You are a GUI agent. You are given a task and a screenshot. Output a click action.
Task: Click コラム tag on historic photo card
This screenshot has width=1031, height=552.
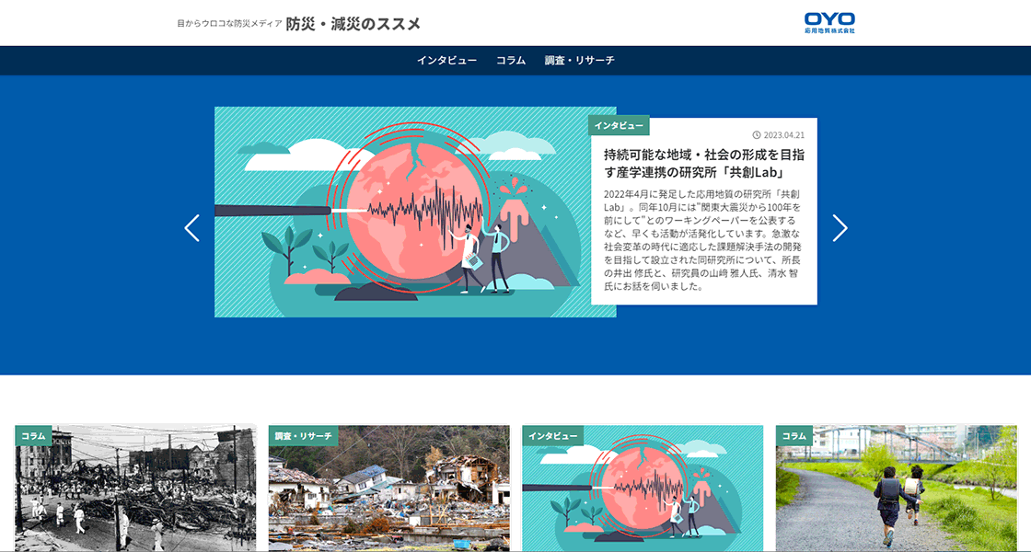(x=33, y=435)
